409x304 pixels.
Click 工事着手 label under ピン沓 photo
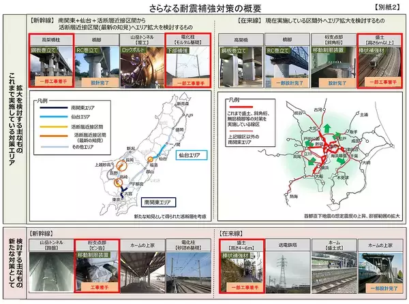pos(100,288)
